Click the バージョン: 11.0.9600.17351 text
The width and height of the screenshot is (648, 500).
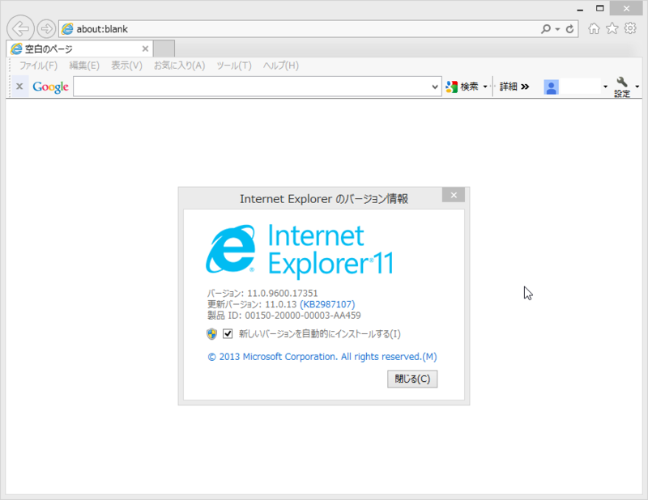(262, 293)
